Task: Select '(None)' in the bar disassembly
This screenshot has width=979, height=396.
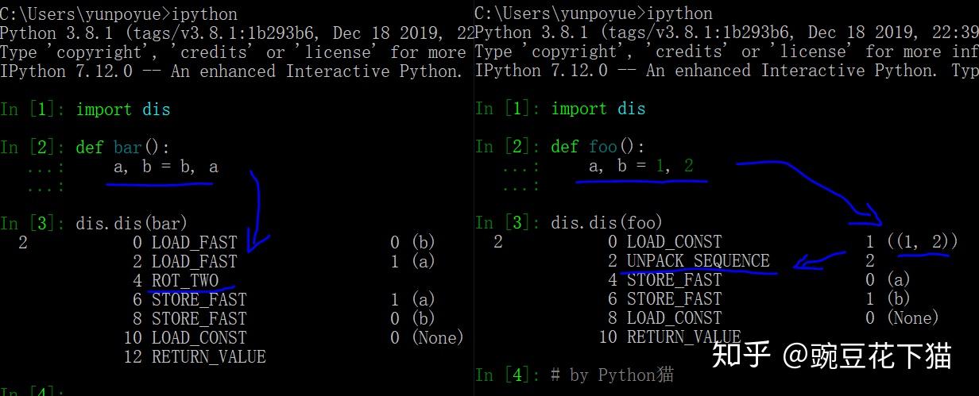Action: (438, 338)
